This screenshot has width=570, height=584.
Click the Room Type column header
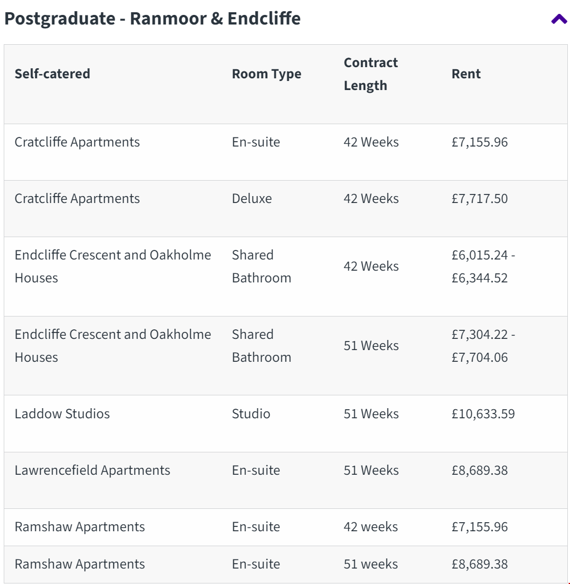266,74
